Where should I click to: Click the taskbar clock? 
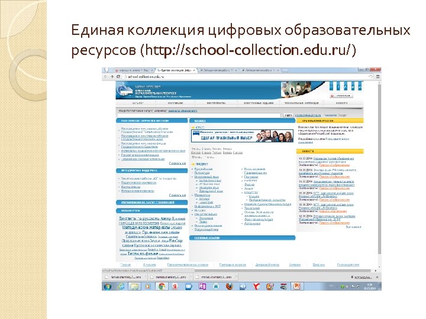click(371, 287)
